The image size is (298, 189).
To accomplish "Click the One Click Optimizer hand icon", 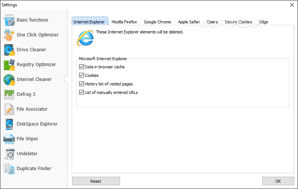I will (9, 35).
